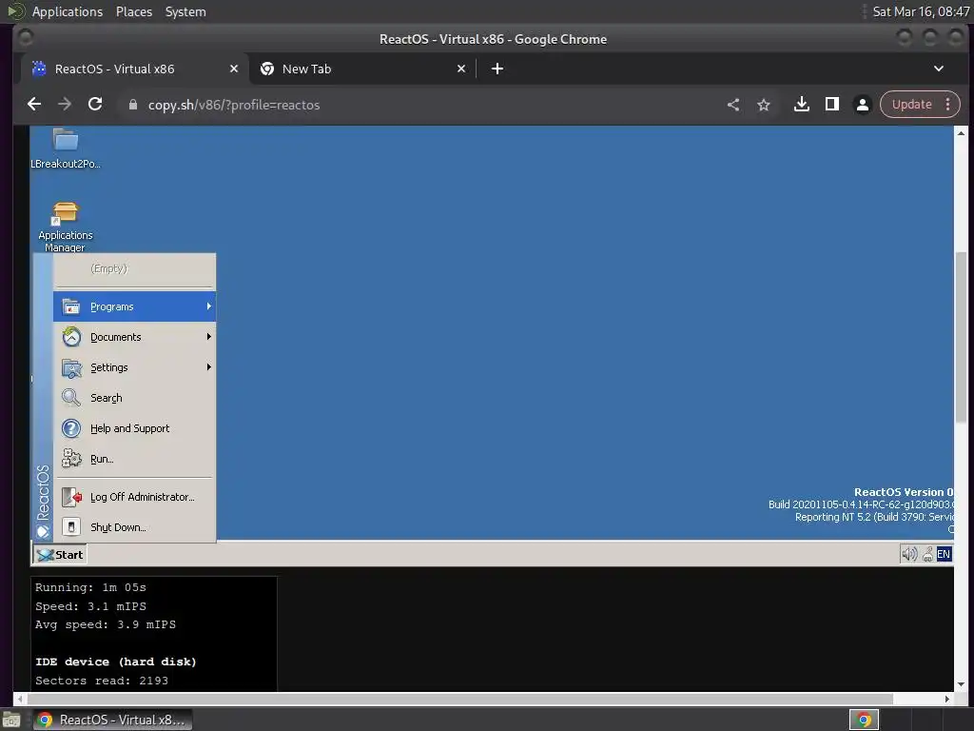Screen dimensions: 974x731
Task: Click the Shut Down power icon
Action: (x=71, y=527)
